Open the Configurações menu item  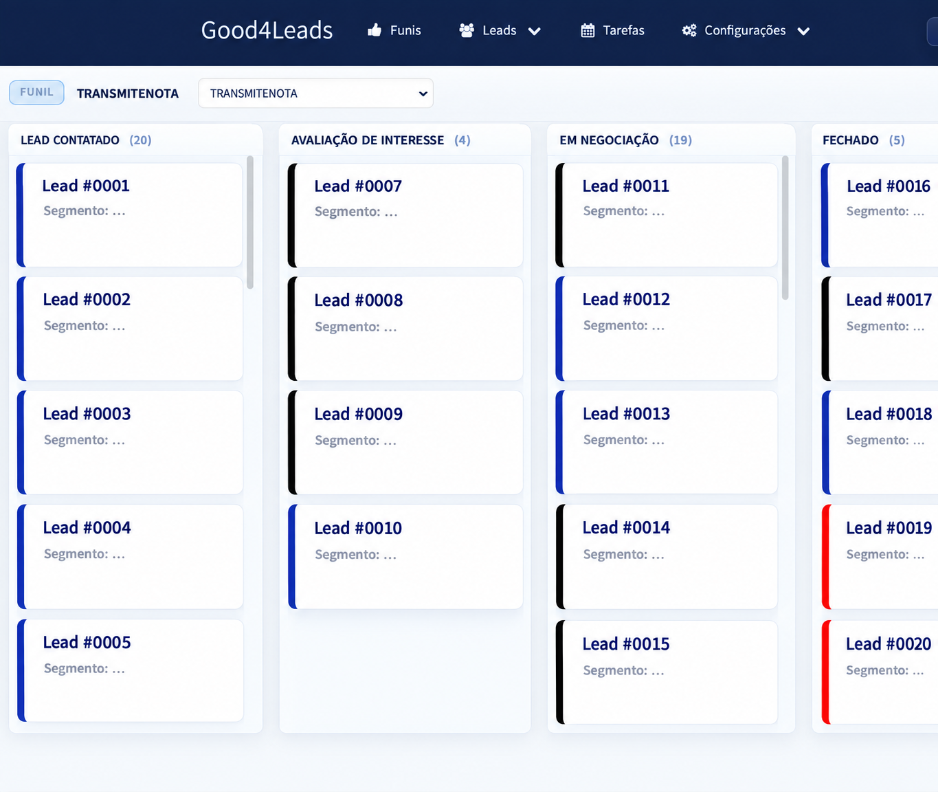[x=746, y=30]
